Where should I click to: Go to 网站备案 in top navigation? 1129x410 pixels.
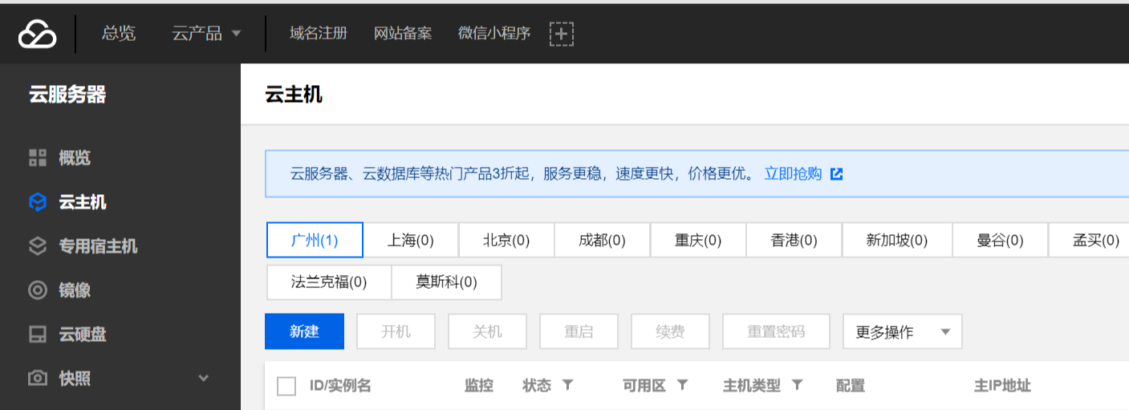coord(403,34)
